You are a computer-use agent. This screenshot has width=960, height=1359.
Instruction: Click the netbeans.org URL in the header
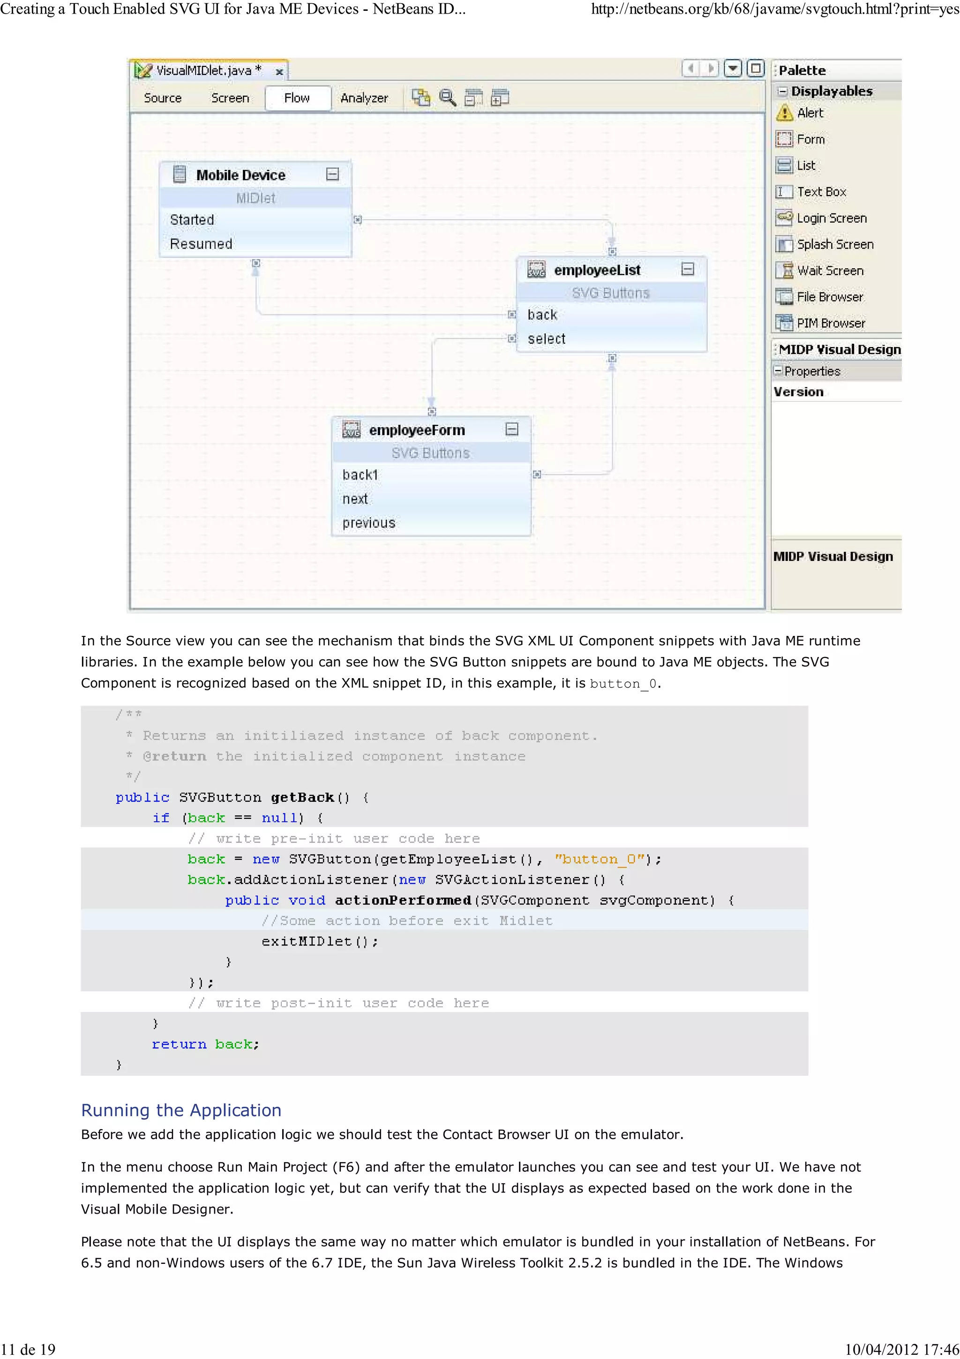point(775,9)
